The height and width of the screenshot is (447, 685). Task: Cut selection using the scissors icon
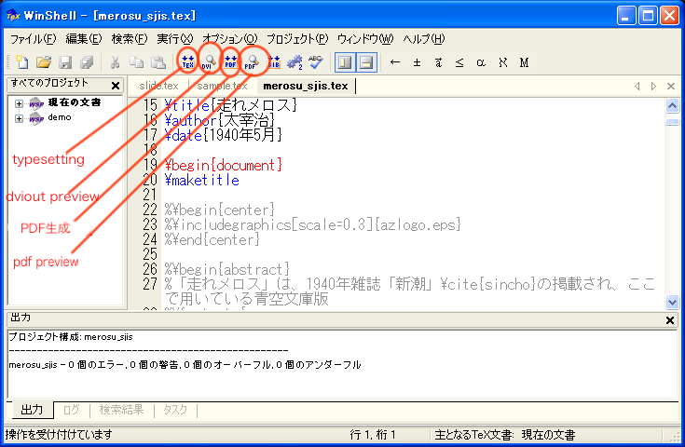point(115,62)
